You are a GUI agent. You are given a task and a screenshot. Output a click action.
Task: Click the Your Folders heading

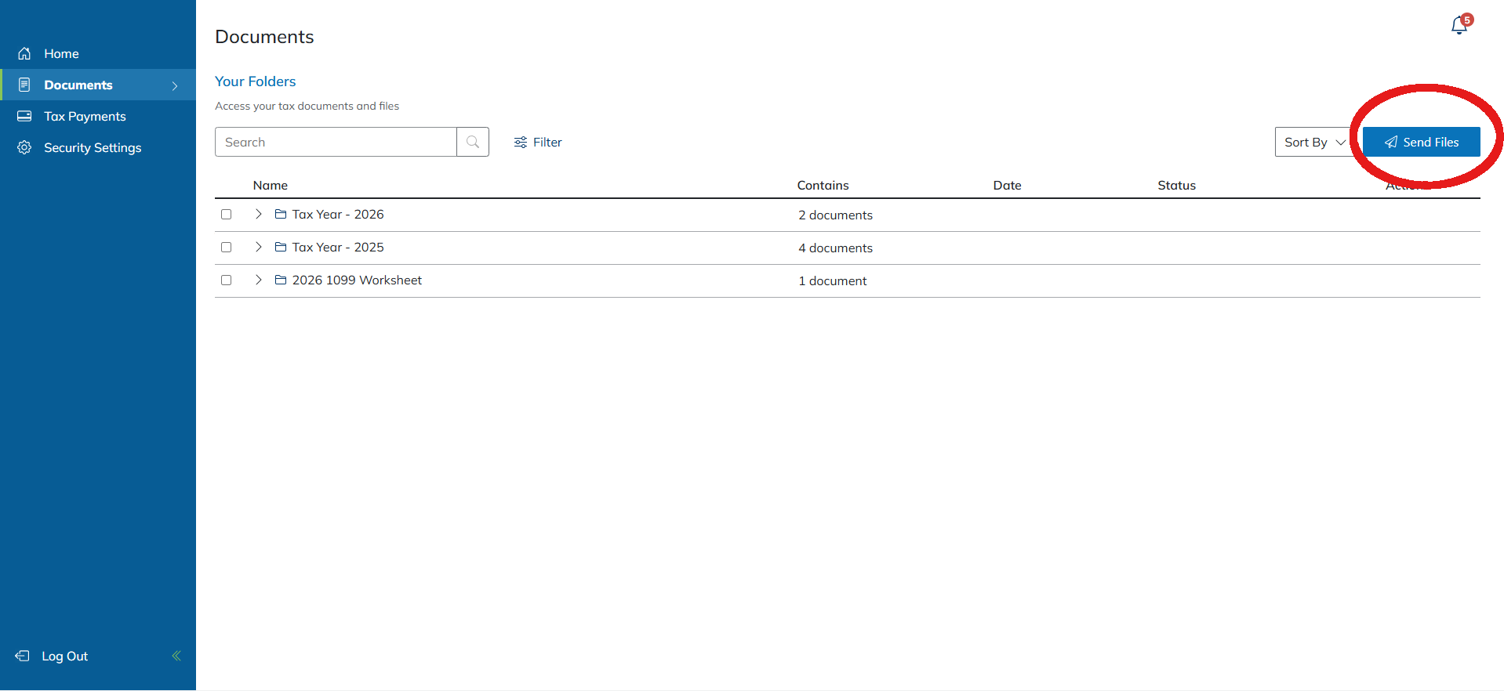(x=255, y=81)
